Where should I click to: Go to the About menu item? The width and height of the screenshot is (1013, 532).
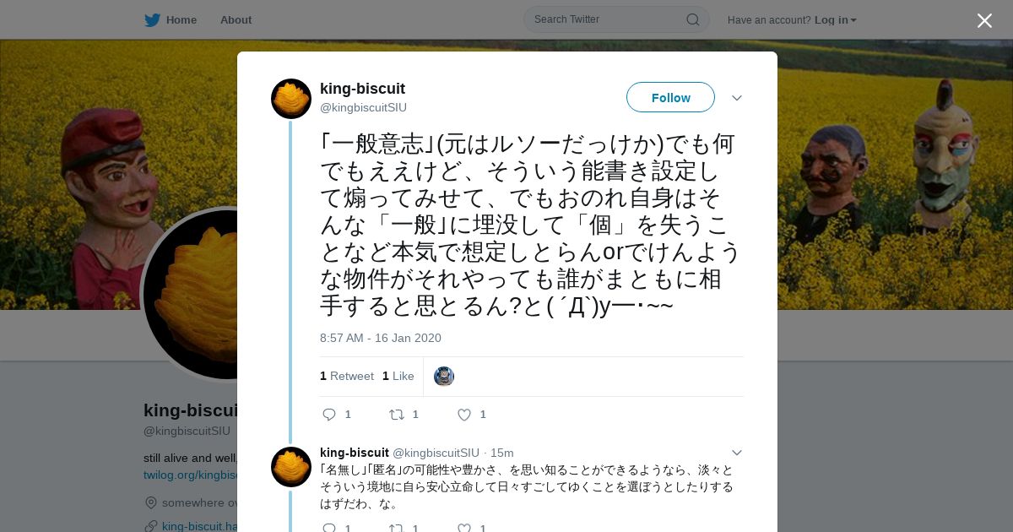tap(236, 19)
